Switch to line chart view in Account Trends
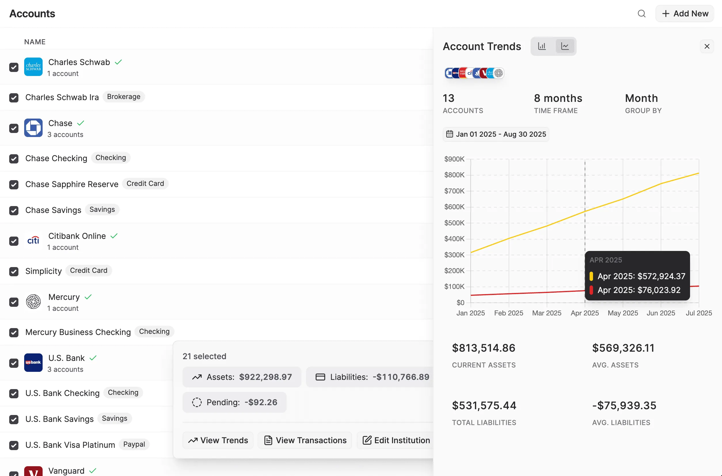The image size is (722, 476). [565, 46]
